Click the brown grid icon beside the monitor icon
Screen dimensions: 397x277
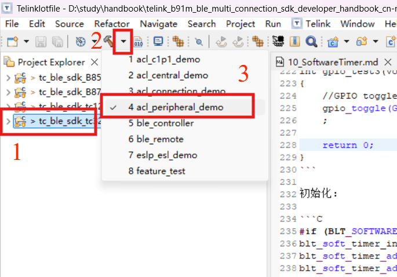point(178,41)
